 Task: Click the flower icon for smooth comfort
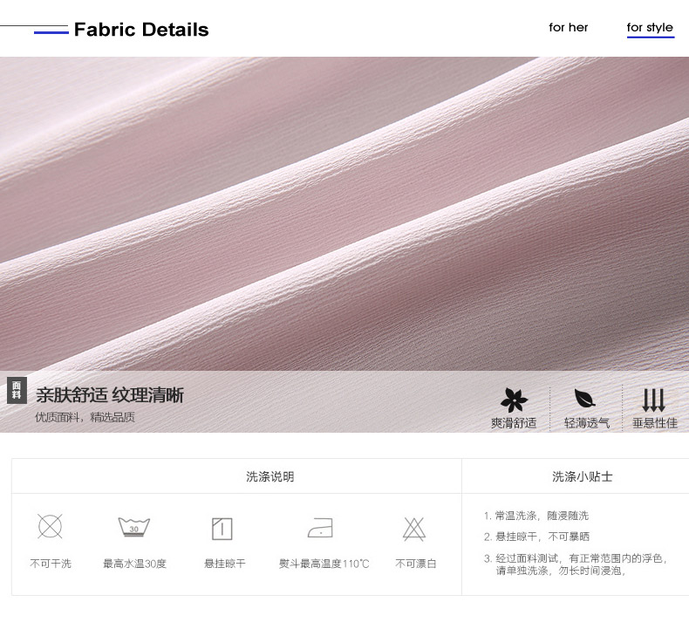(x=514, y=400)
